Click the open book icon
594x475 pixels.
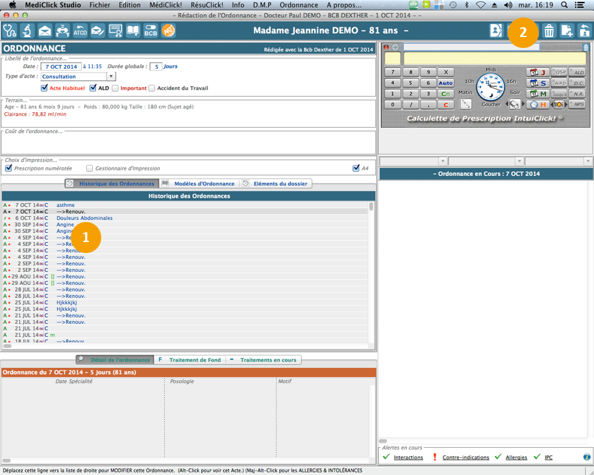133,30
